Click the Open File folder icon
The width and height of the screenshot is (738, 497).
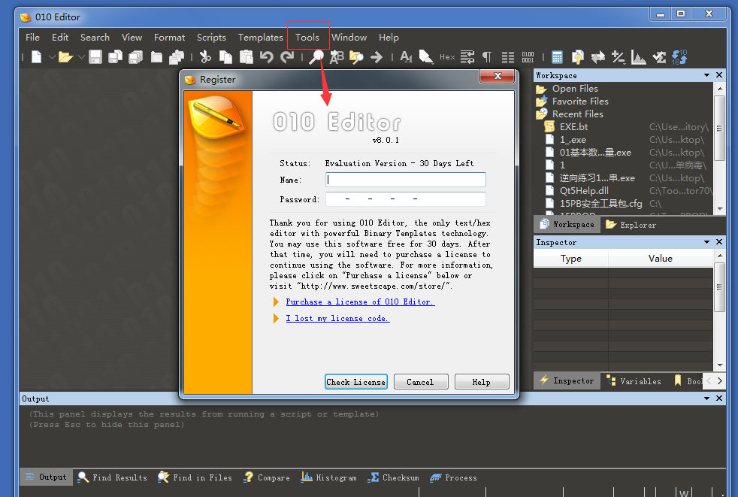click(65, 57)
